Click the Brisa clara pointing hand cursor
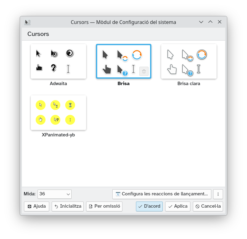The height and width of the screenshot is (239, 247). tap(172, 69)
